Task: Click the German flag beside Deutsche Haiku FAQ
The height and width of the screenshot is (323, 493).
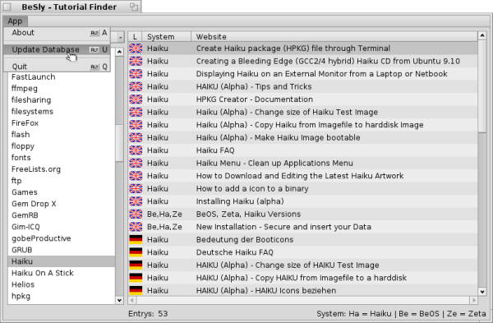Action: point(136,252)
